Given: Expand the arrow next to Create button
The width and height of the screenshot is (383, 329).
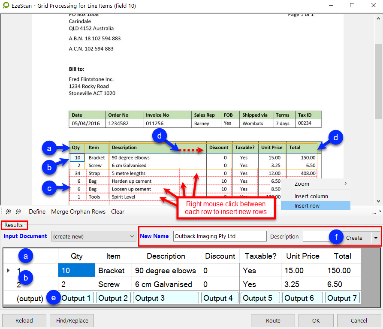Looking at the screenshot, I should click(x=376, y=238).
